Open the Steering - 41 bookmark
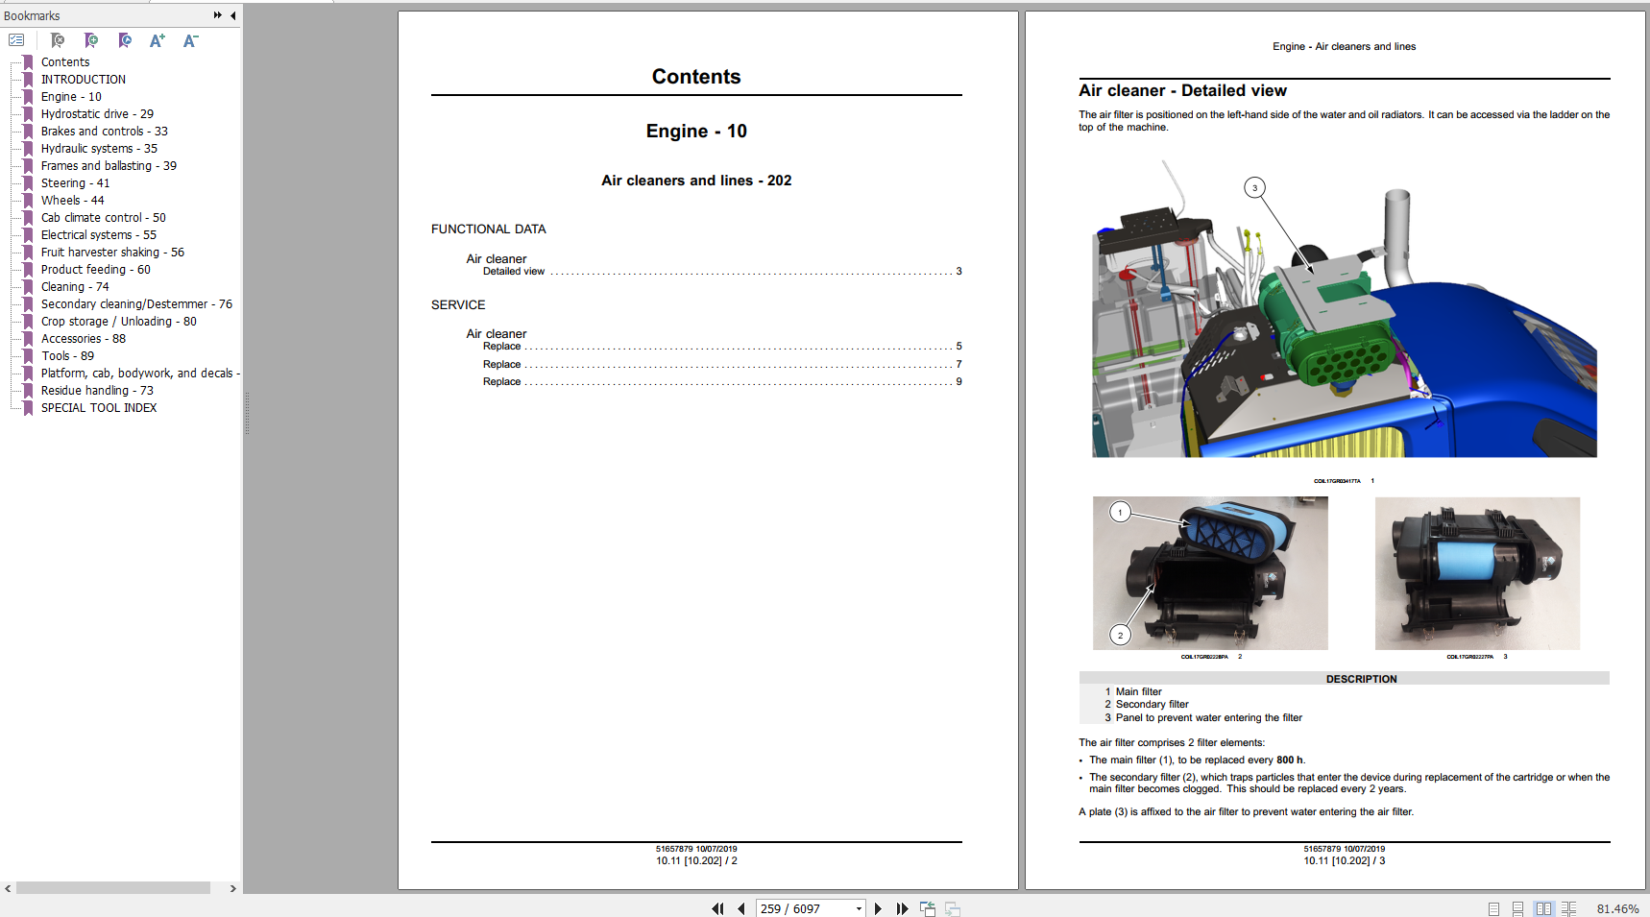This screenshot has height=917, width=1650. [76, 183]
